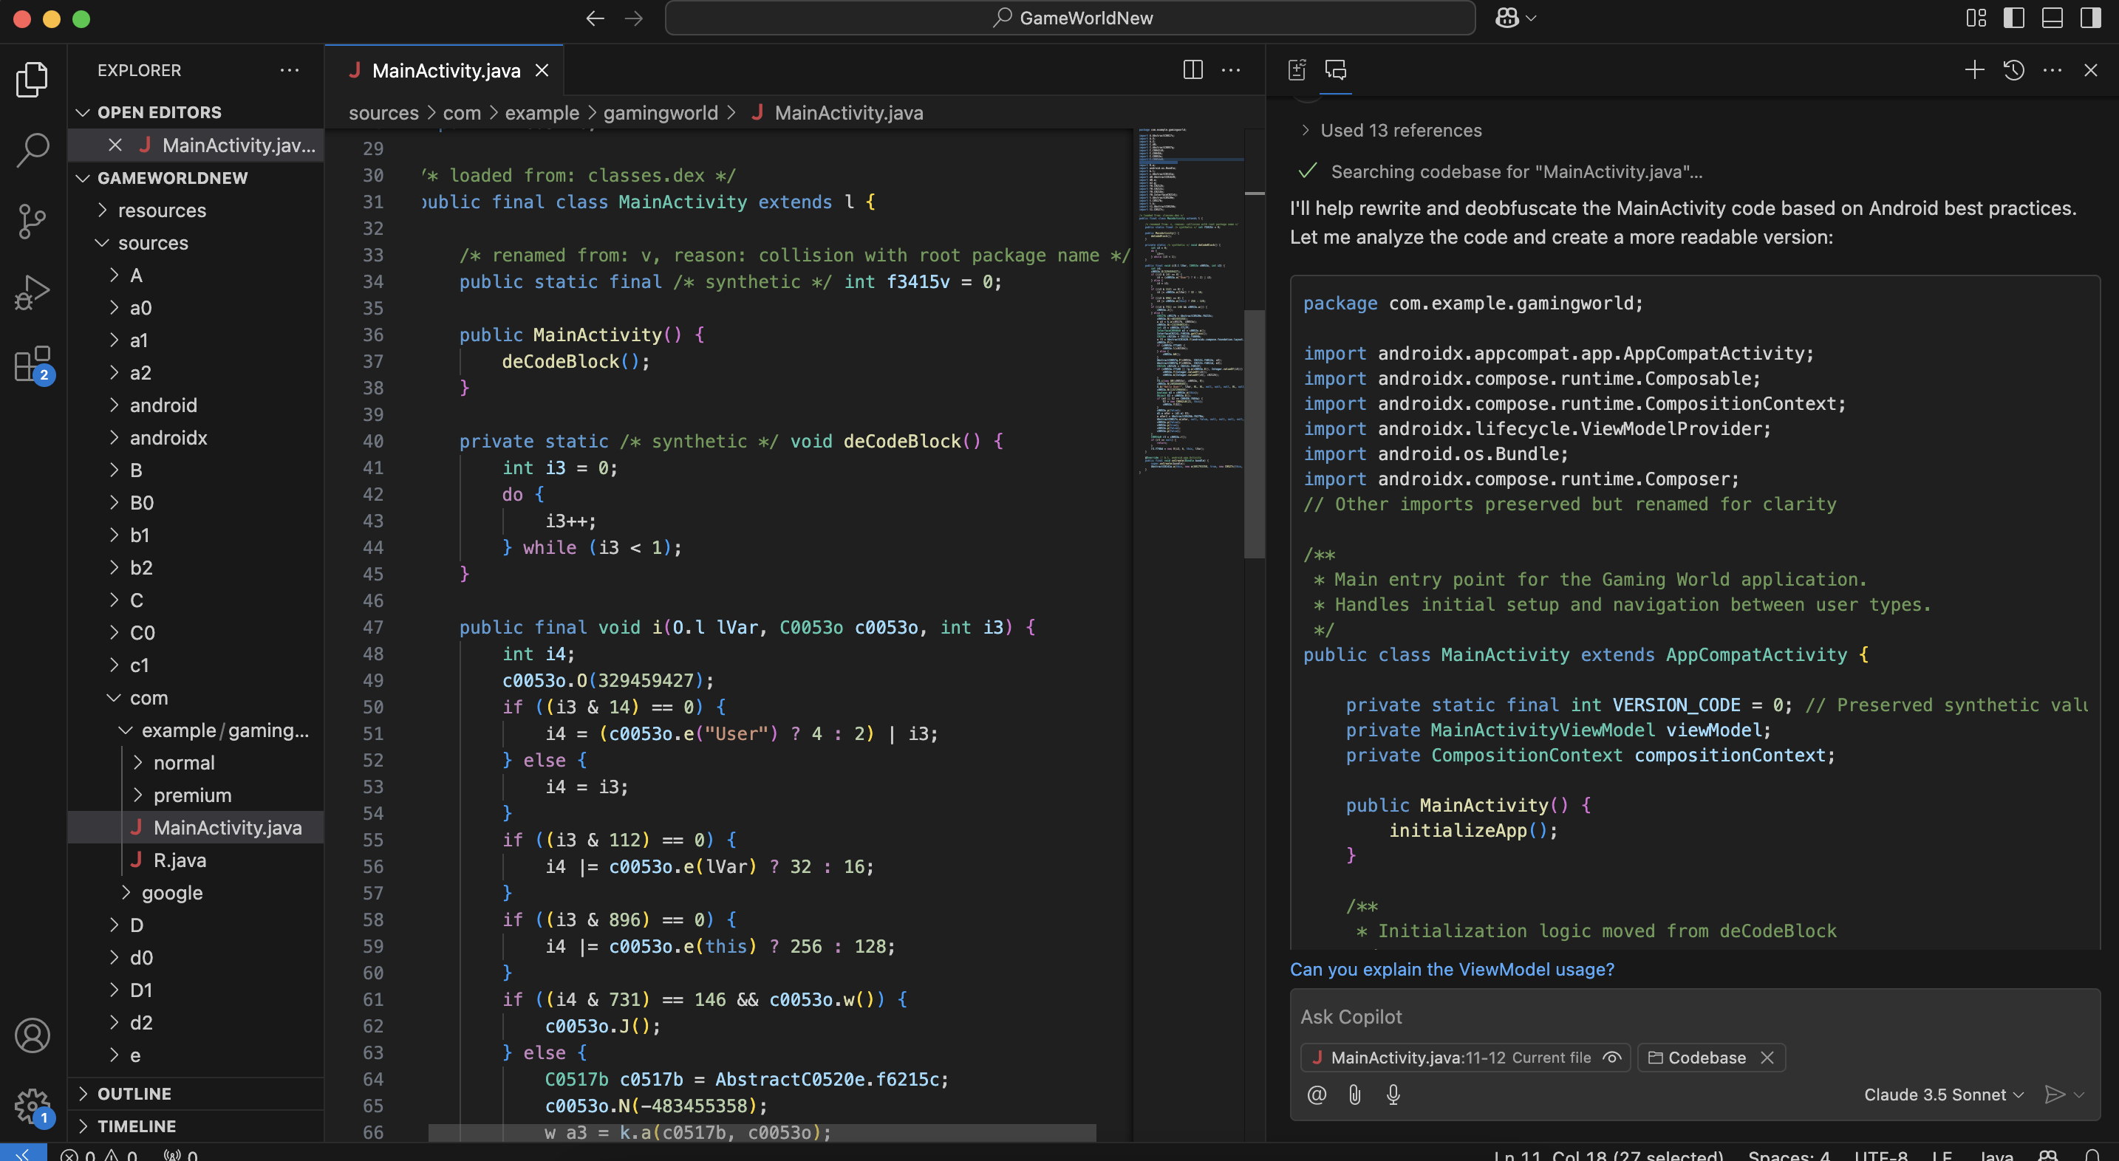Click the code minimap overview
Viewport: 2119px width, 1161px height.
(1190, 300)
